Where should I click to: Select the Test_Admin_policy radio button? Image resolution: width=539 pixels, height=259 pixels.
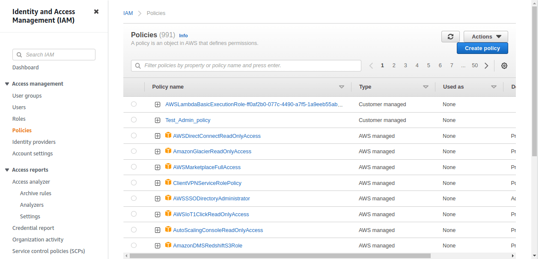coord(134,120)
